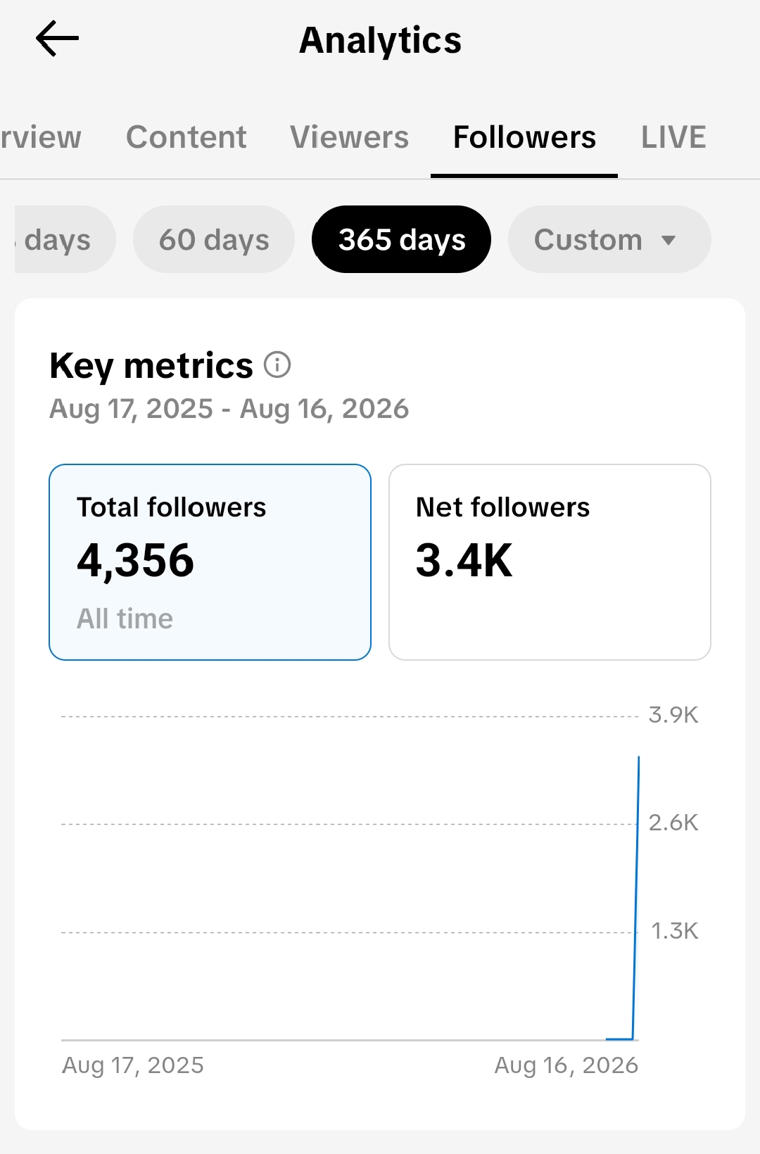Go to the partially visible Overview tab

[x=41, y=137]
